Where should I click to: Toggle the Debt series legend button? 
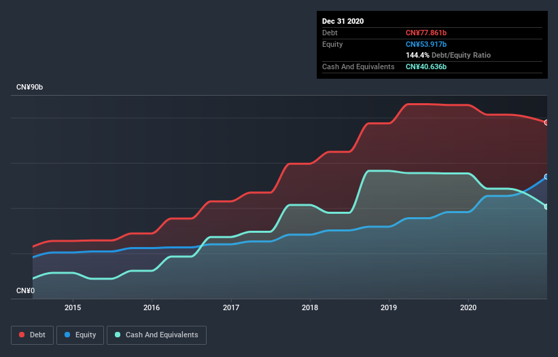point(33,335)
